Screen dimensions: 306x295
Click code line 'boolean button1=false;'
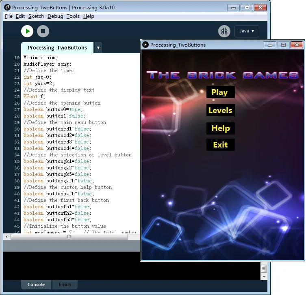click(x=54, y=116)
